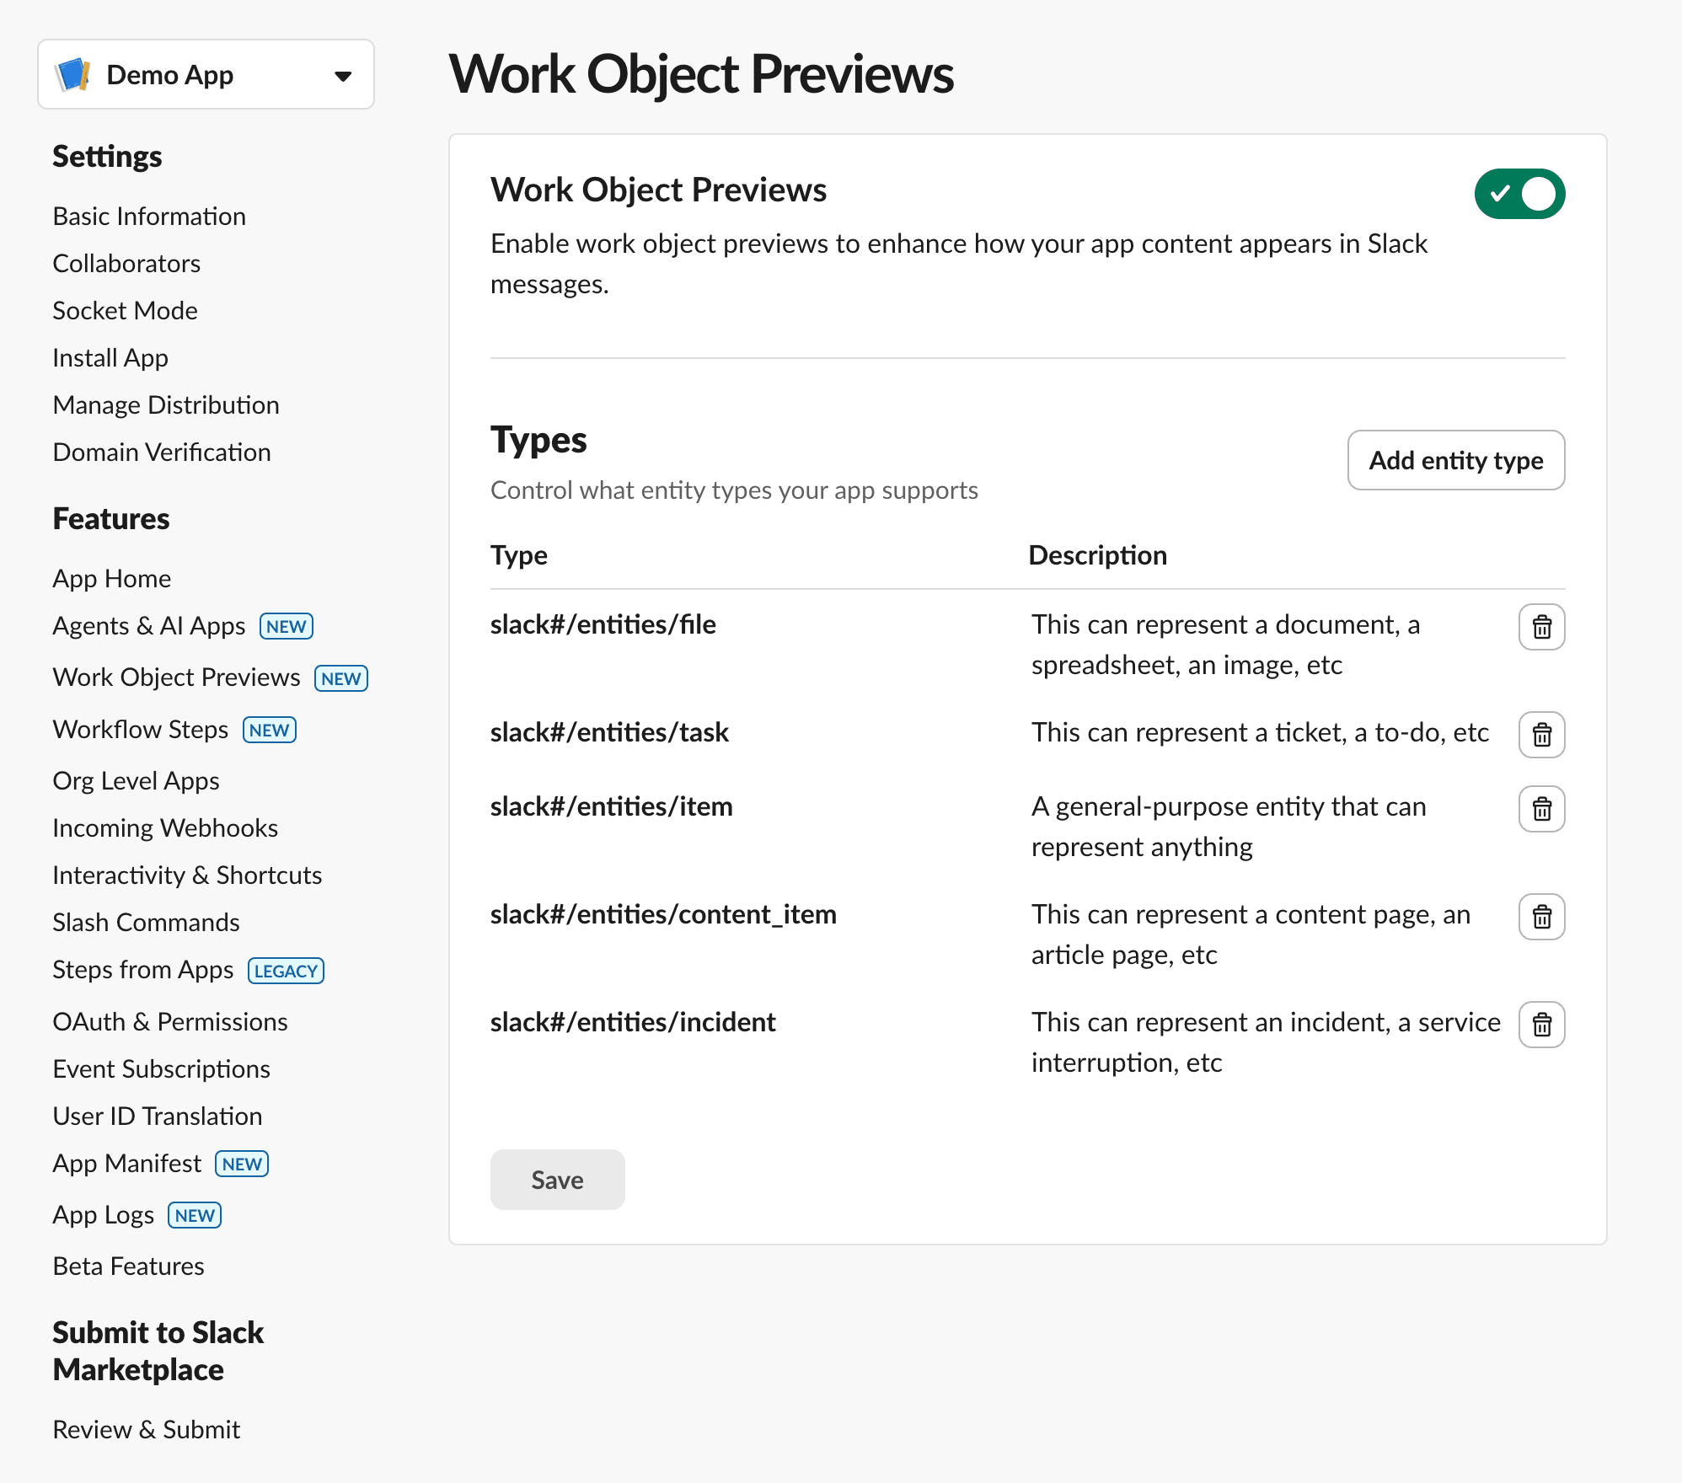The width and height of the screenshot is (1682, 1483).
Task: Open the Demo App selector dropdown
Action: tap(342, 76)
